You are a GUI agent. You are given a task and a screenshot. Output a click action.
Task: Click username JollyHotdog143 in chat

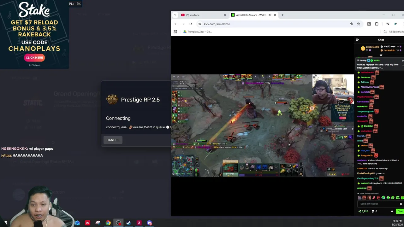[x=365, y=111]
